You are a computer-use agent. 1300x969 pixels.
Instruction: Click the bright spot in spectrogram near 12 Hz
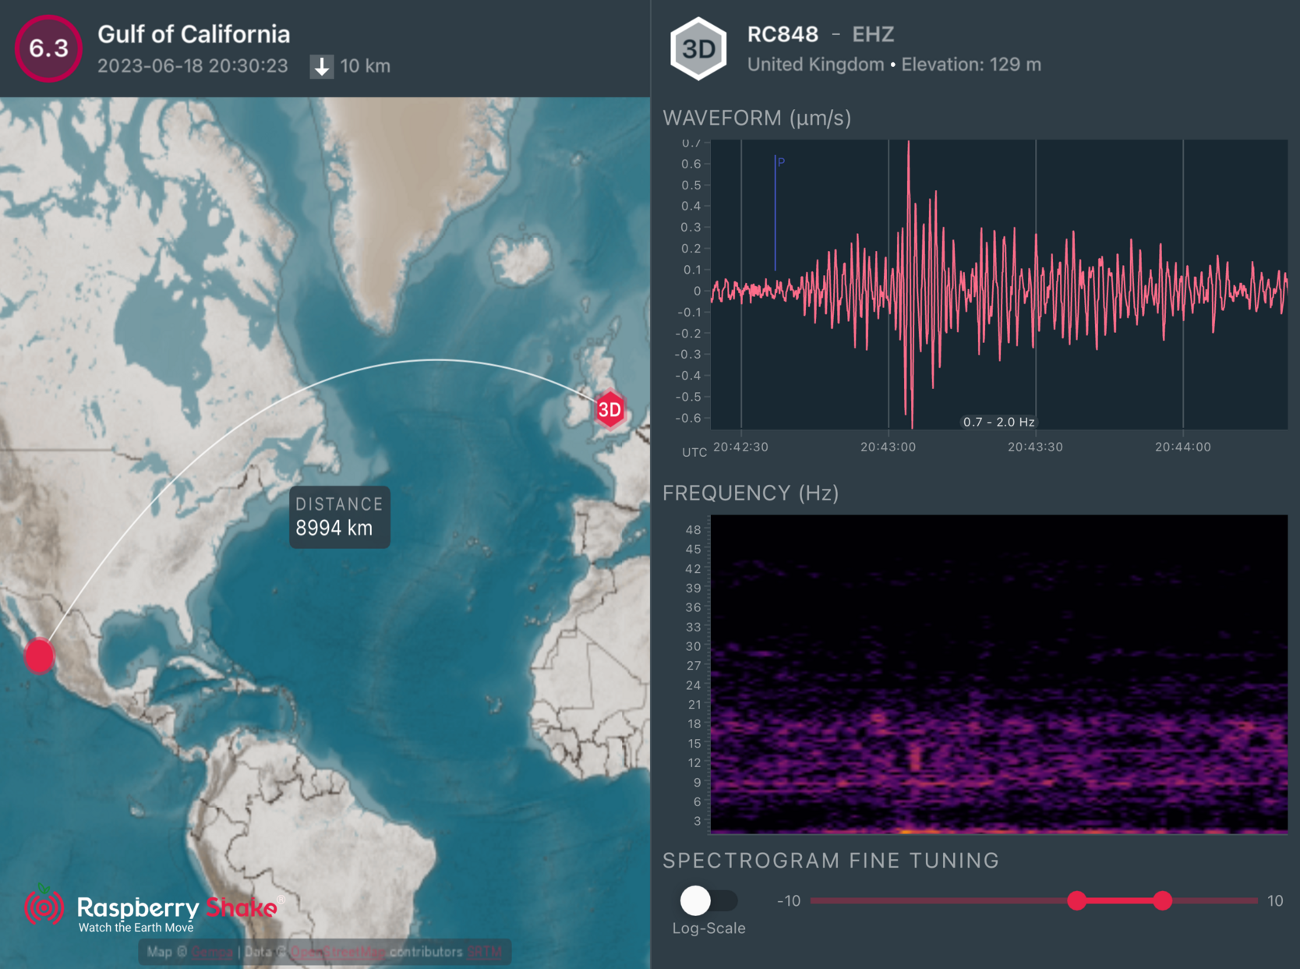(x=916, y=759)
